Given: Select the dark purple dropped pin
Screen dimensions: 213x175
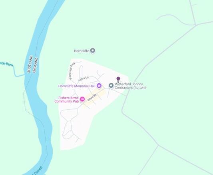Looking at the screenshot, I should [x=118, y=80].
